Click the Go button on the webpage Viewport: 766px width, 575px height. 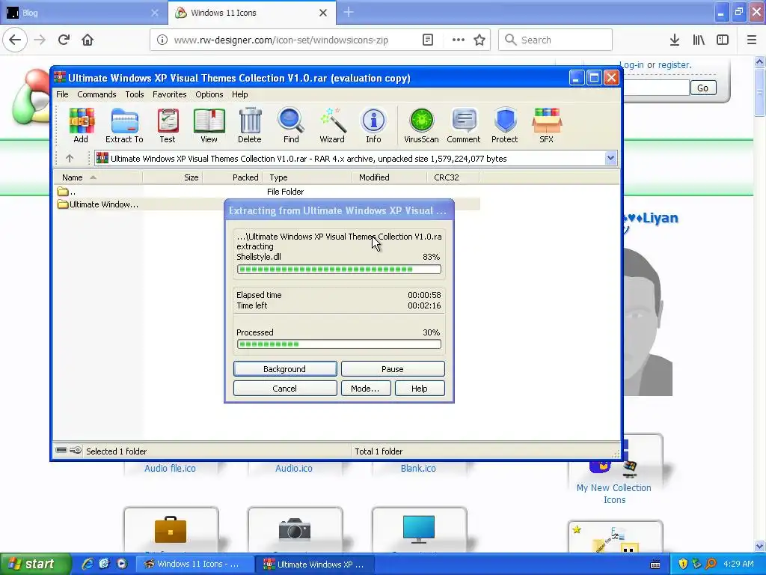point(703,88)
